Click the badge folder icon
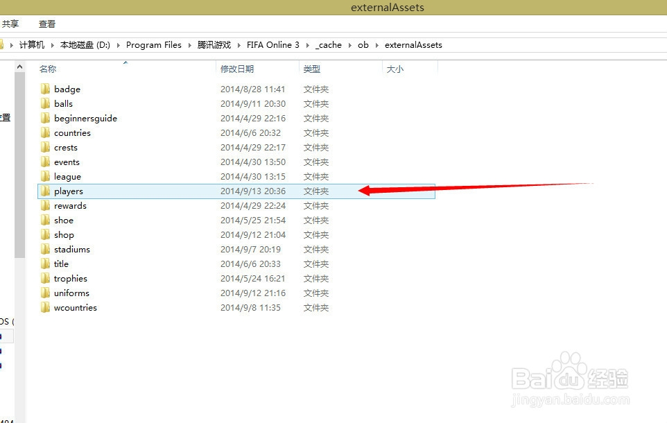The height and width of the screenshot is (423, 667). (45, 89)
